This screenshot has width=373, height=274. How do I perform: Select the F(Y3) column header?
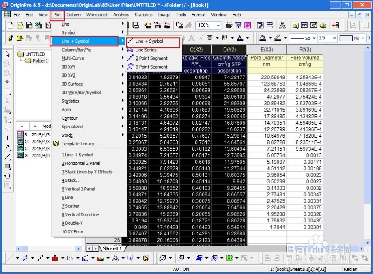pos(305,50)
